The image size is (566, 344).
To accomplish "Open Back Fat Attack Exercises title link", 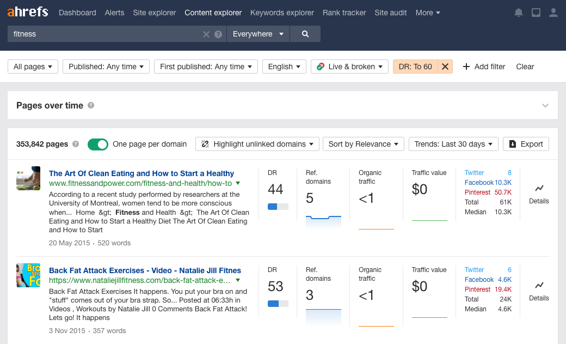I will point(145,270).
